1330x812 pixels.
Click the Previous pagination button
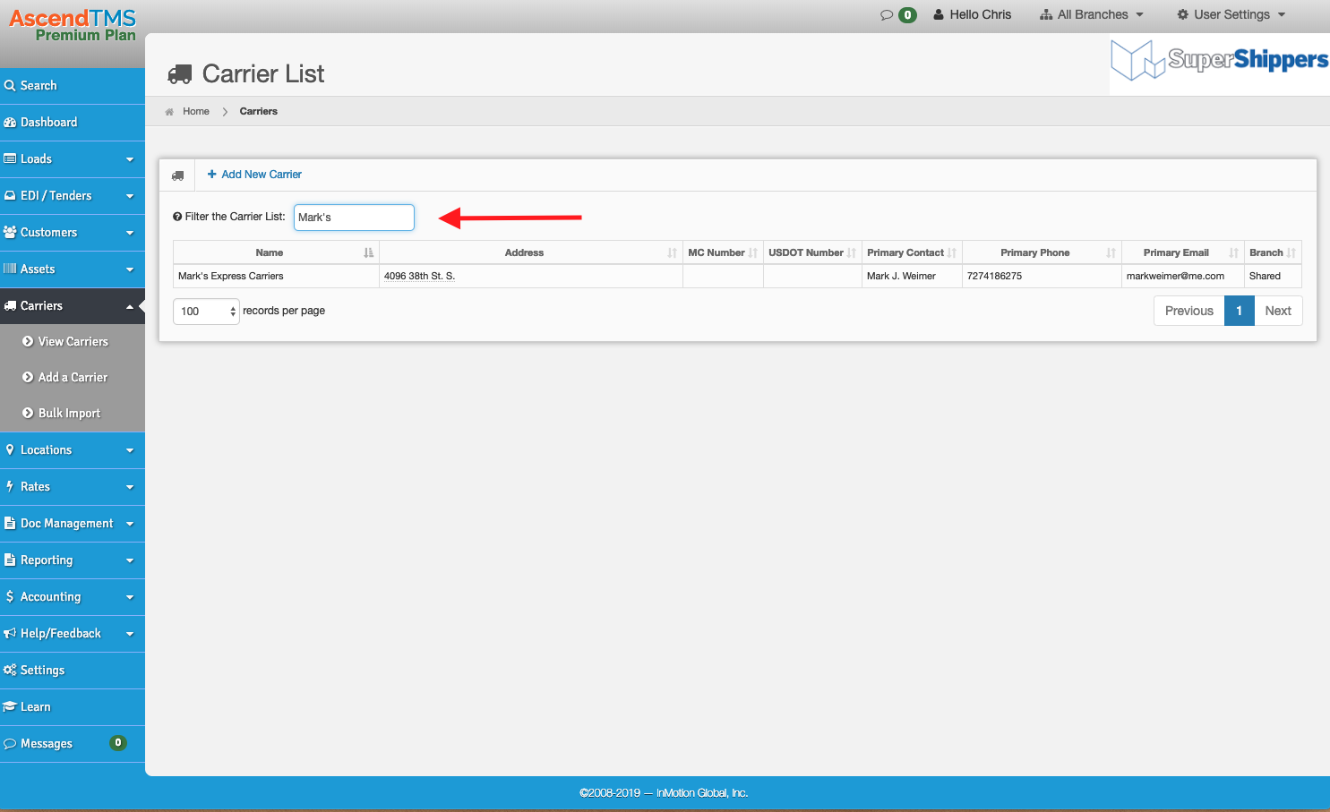[1188, 311]
